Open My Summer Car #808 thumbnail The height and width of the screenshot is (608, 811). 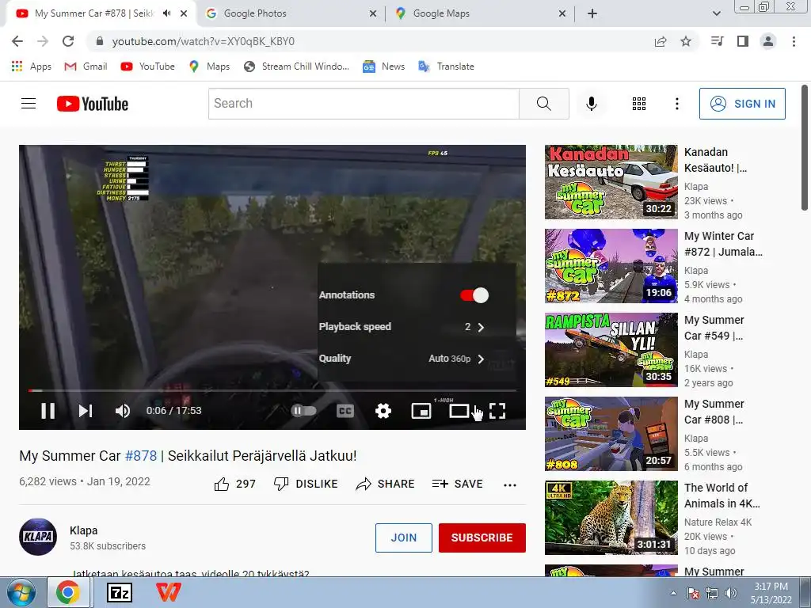[x=611, y=434]
